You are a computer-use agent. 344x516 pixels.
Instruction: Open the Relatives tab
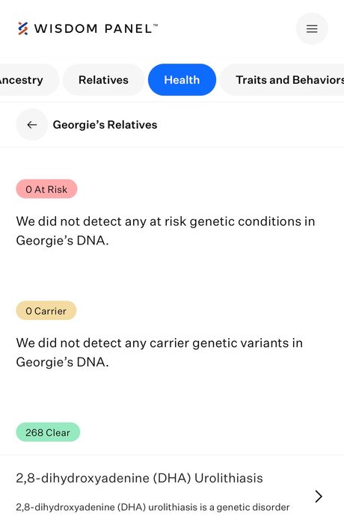click(x=103, y=79)
